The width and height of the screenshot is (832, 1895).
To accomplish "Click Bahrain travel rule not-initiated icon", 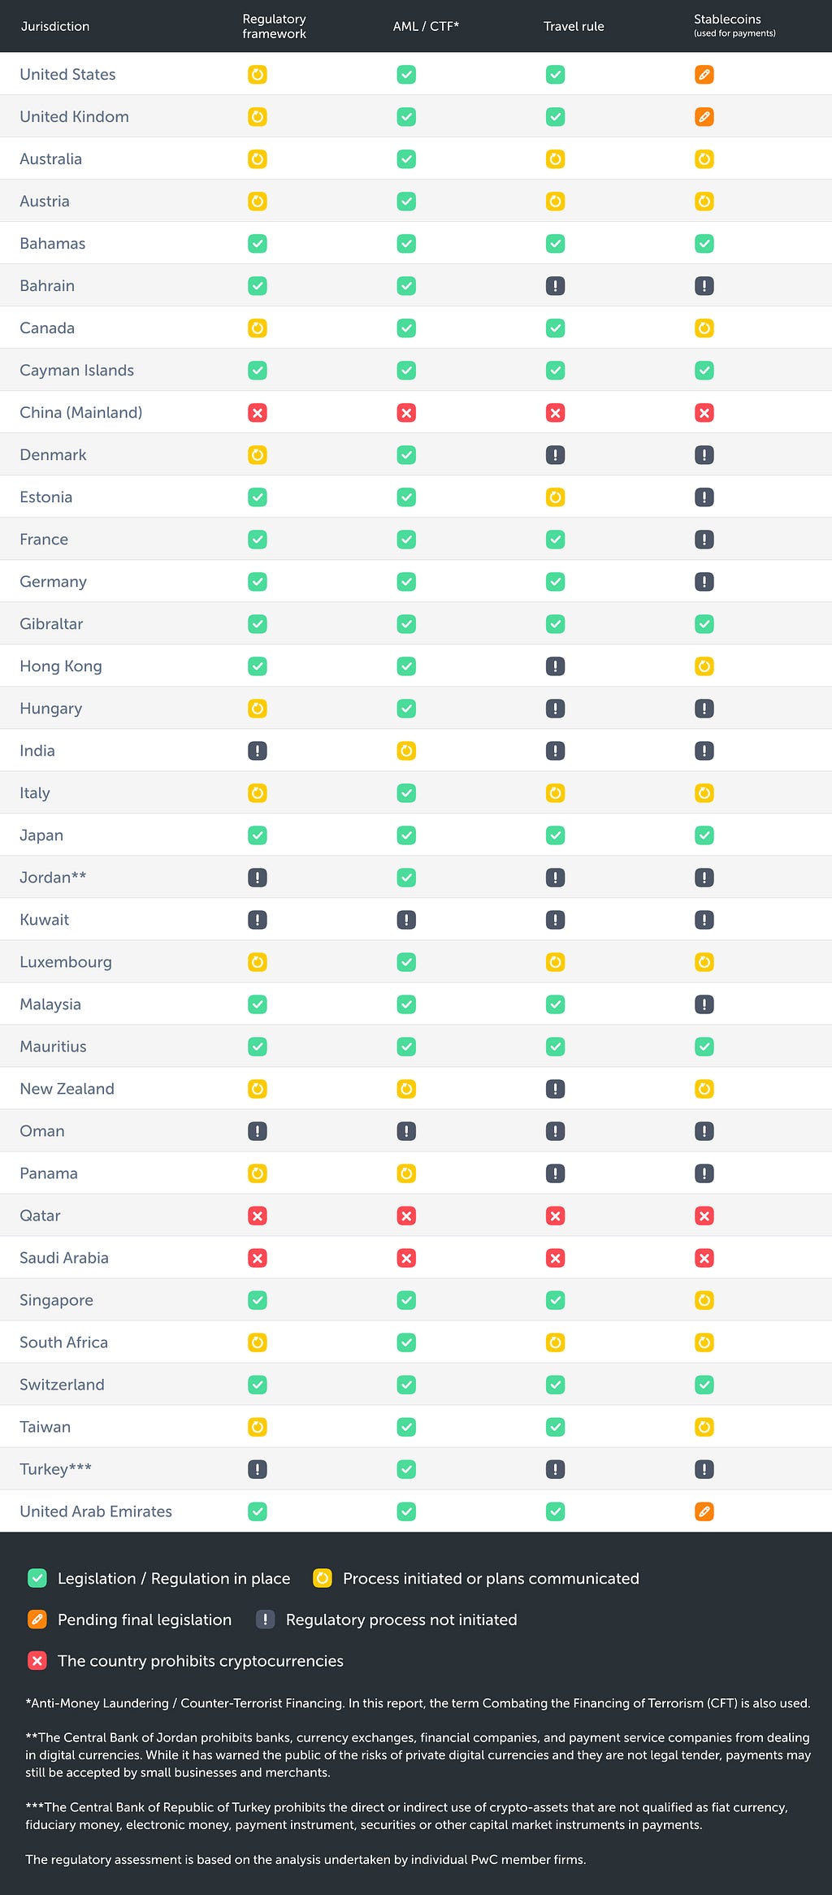I will [x=556, y=286].
